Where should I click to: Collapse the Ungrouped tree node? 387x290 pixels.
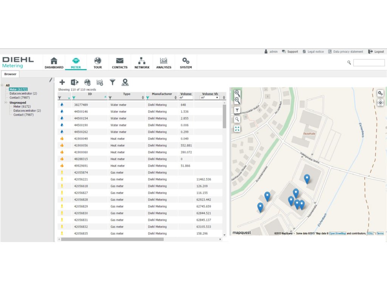tap(6, 102)
